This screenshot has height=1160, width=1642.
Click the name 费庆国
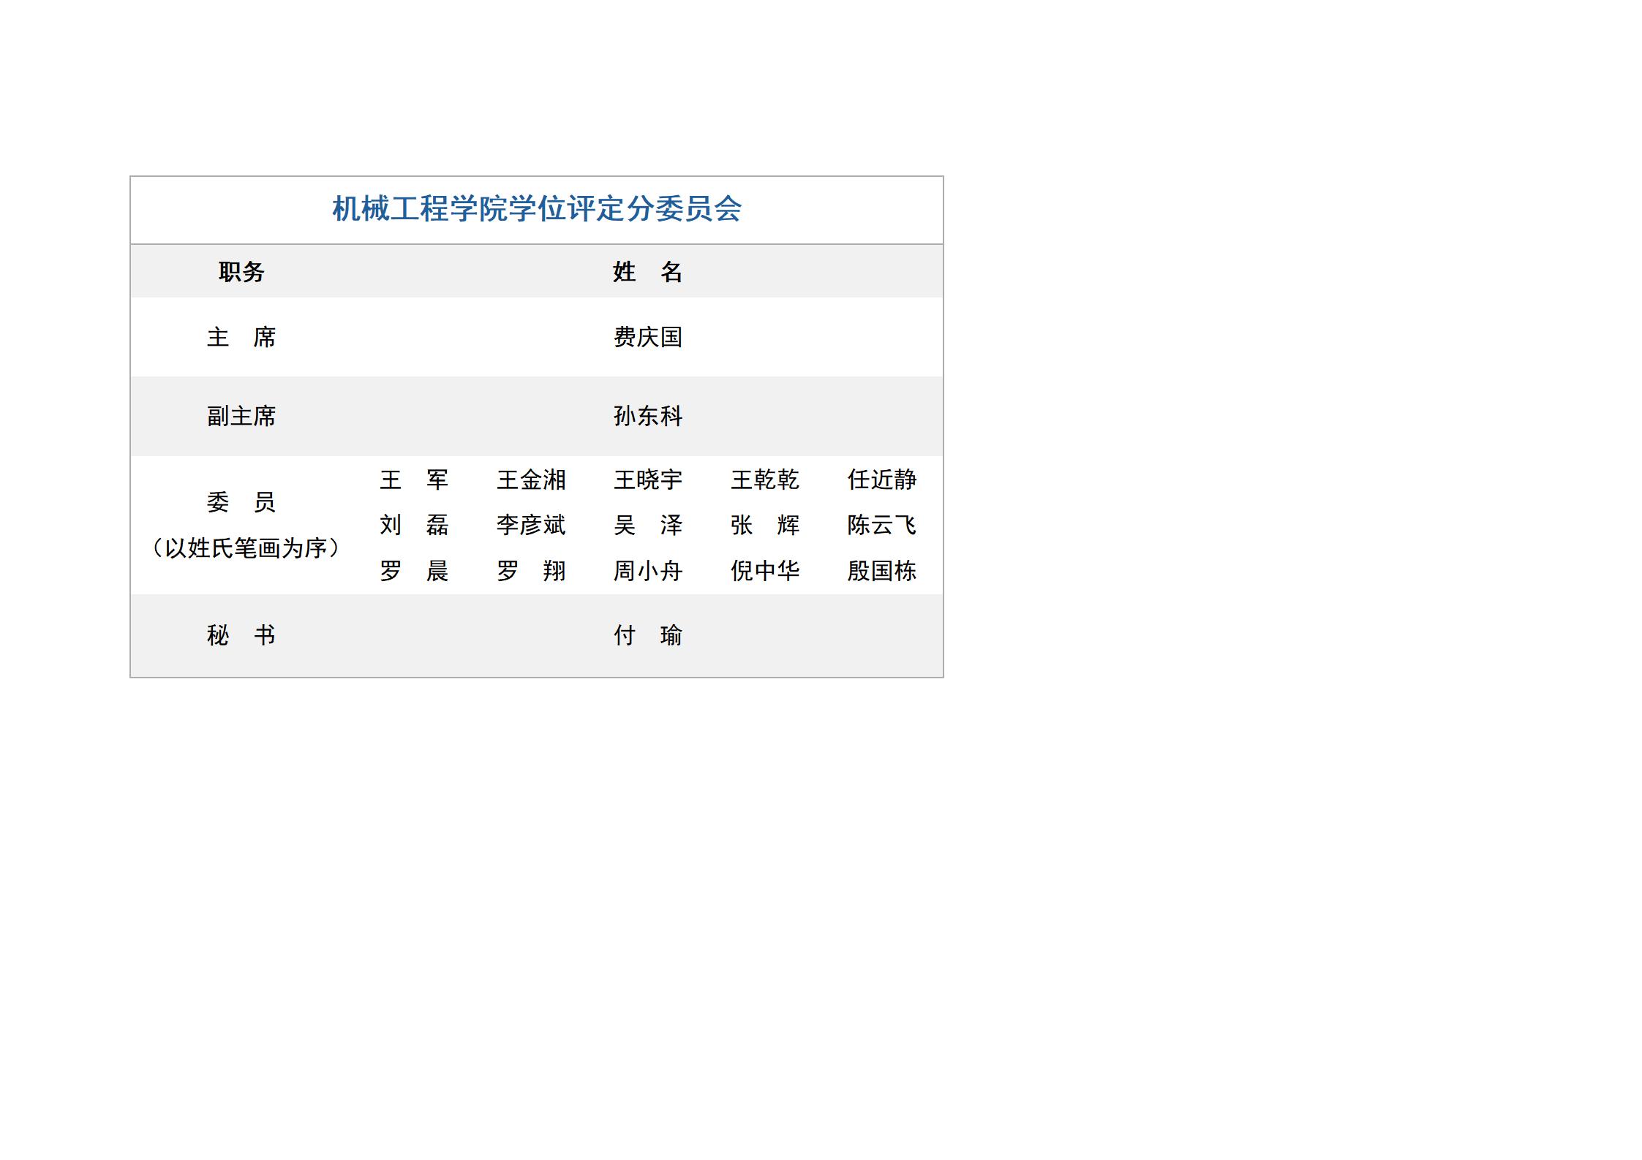coord(647,337)
